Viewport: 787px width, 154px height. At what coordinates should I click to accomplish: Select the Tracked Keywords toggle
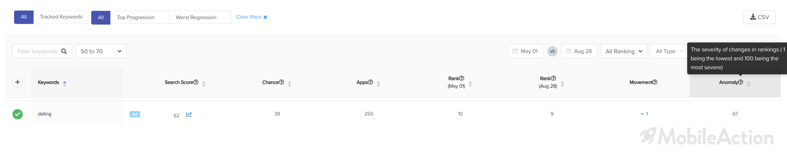pos(61,17)
